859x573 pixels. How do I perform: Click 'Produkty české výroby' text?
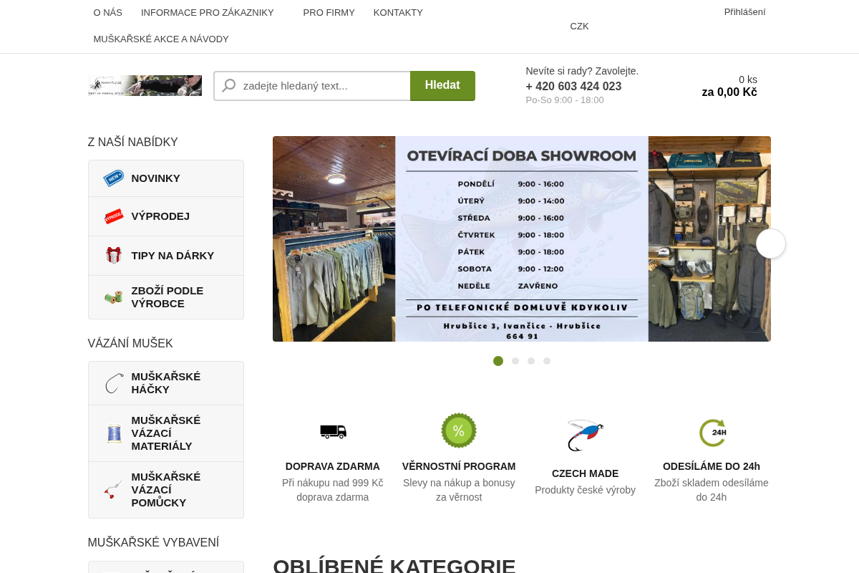pos(586,490)
